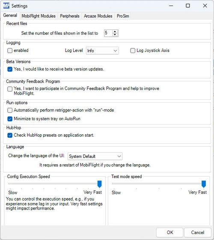Image resolution: width=214 pixels, height=240 pixels.
Task: Switch to MobiFlight Modules tab
Action: (x=39, y=16)
